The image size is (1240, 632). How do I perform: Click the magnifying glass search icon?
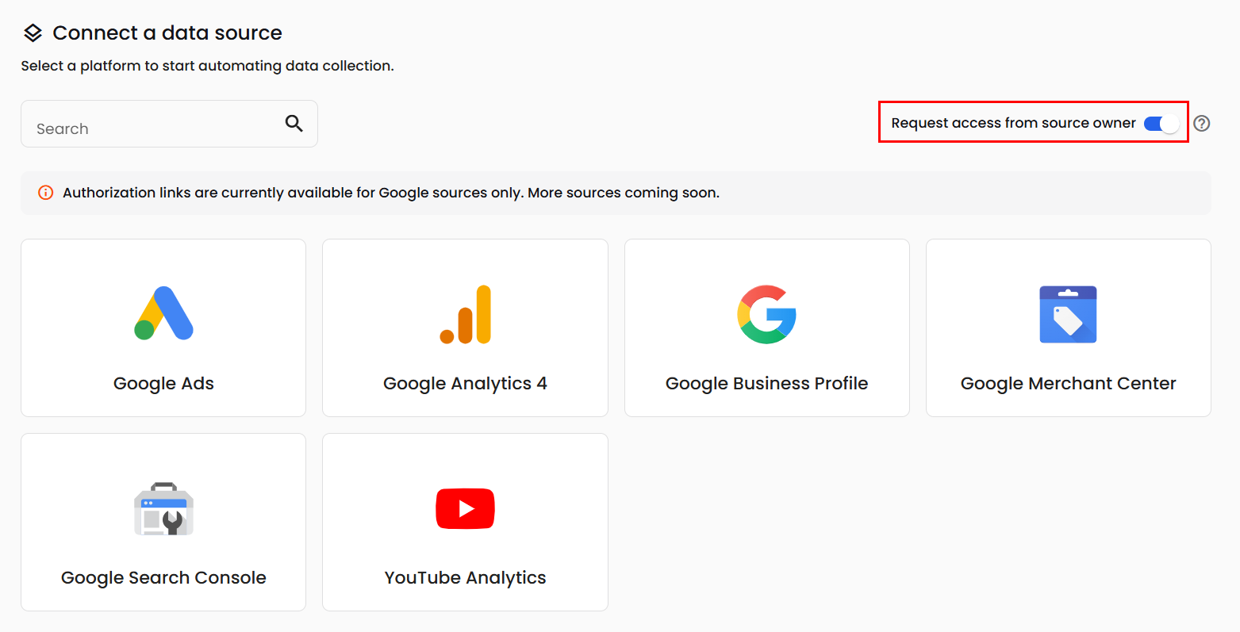coord(294,123)
